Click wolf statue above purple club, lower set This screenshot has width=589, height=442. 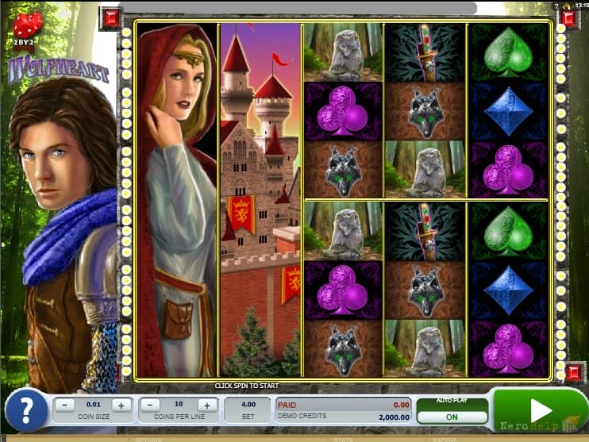(x=343, y=232)
